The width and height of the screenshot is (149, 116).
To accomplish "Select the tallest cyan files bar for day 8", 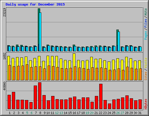I will tap(40, 32).
